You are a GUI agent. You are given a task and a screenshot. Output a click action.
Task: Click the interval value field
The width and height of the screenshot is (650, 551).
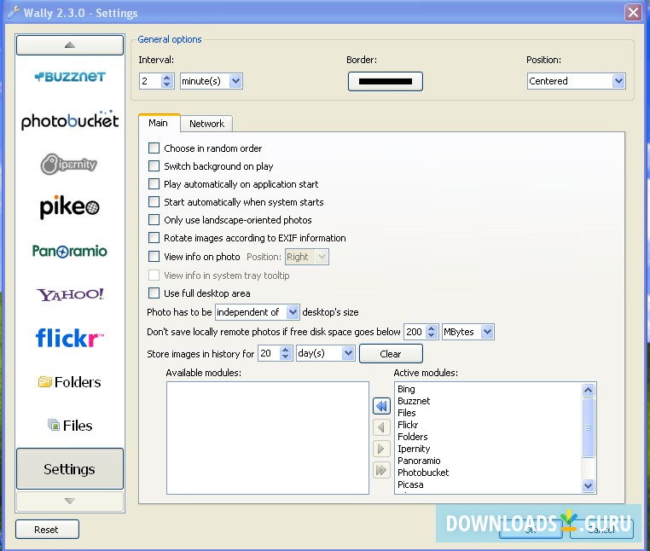point(151,81)
